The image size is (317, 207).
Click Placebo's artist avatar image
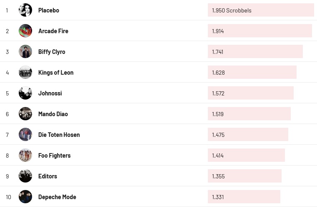click(x=25, y=10)
